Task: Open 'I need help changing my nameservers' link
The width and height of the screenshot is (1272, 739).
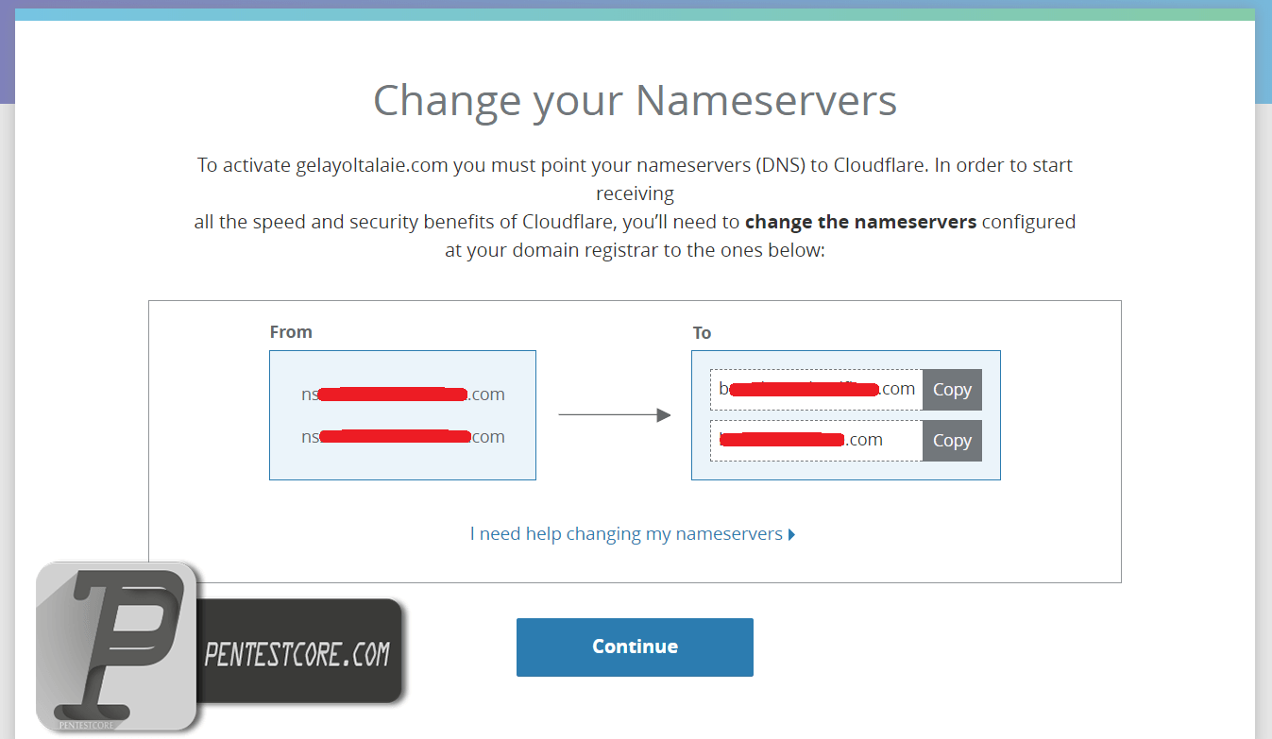Action: click(626, 534)
